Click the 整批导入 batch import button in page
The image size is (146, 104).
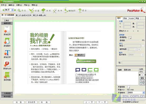[80, 55]
